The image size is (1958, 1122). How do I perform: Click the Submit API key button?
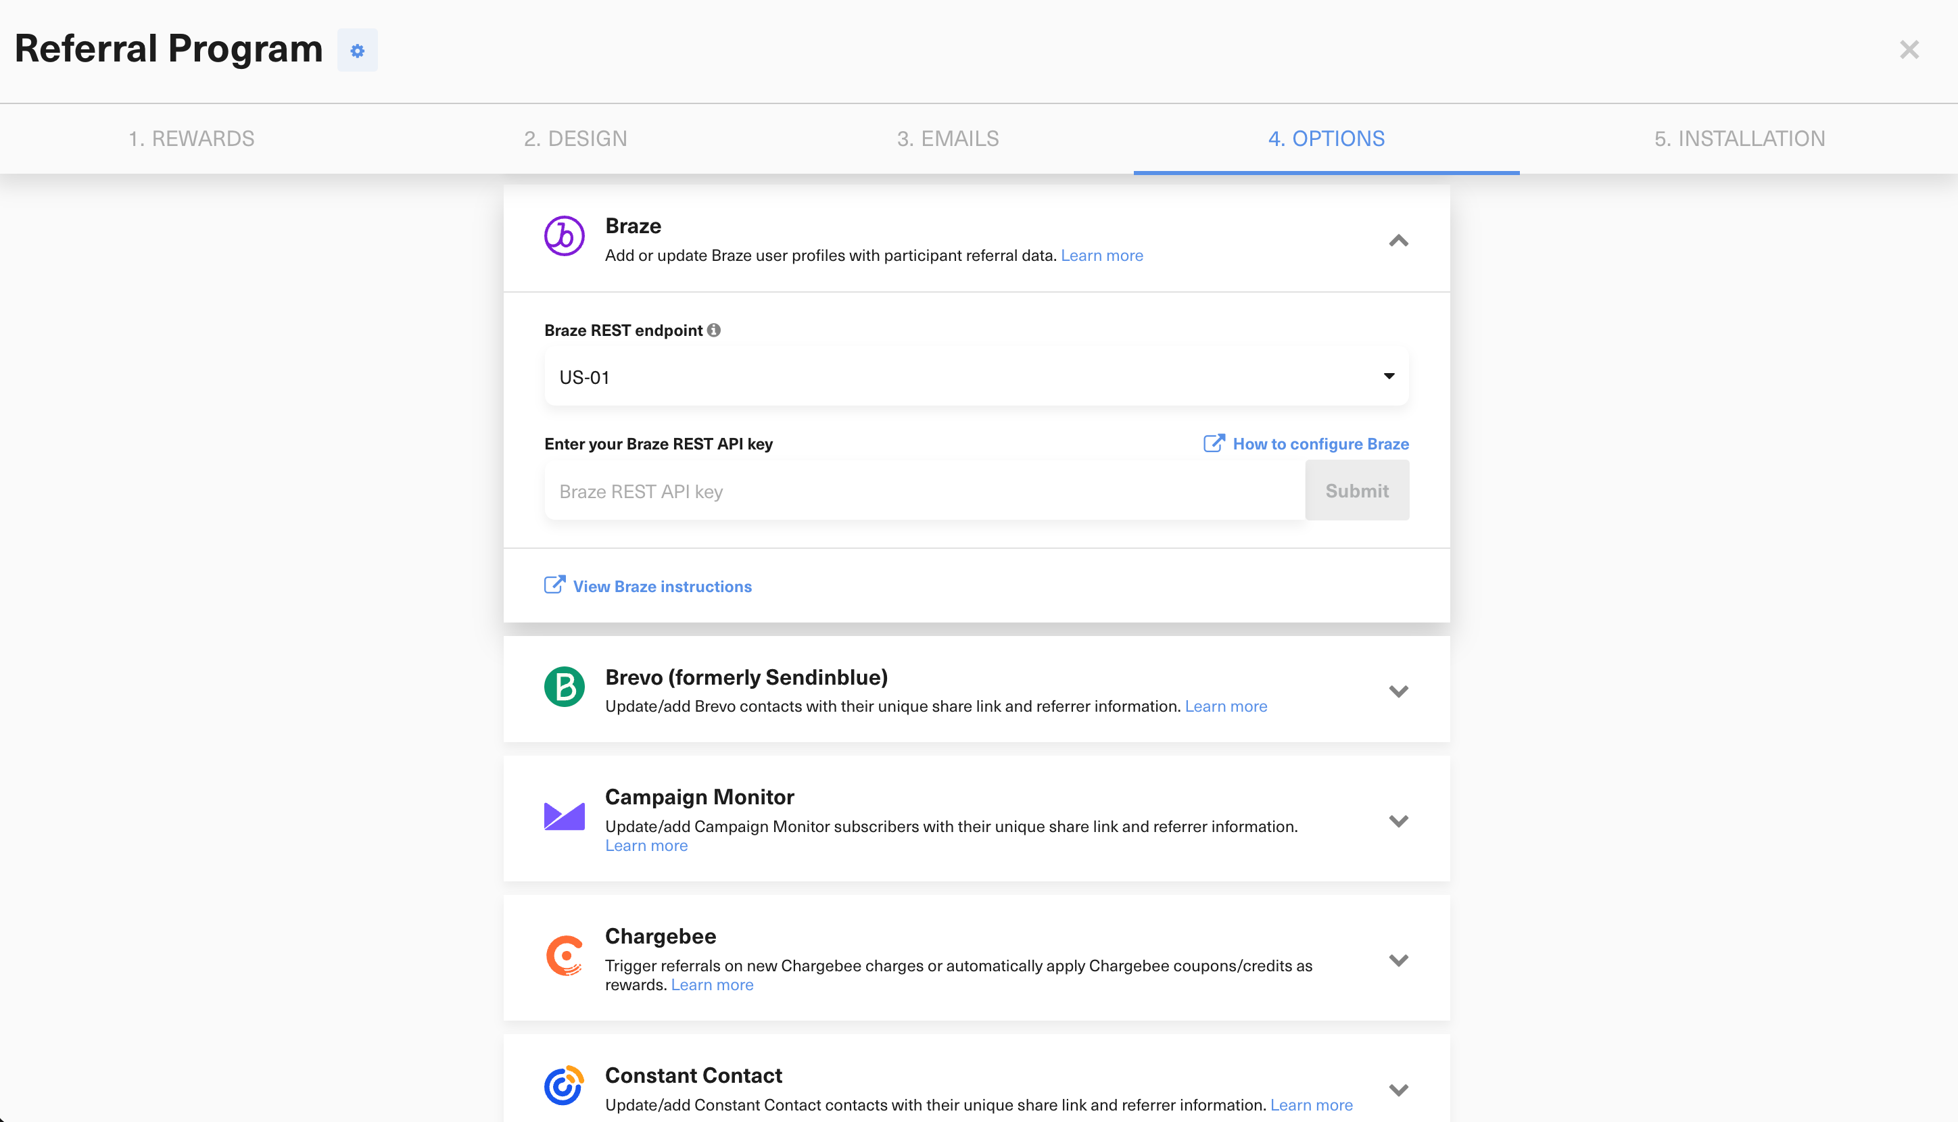[x=1357, y=490]
